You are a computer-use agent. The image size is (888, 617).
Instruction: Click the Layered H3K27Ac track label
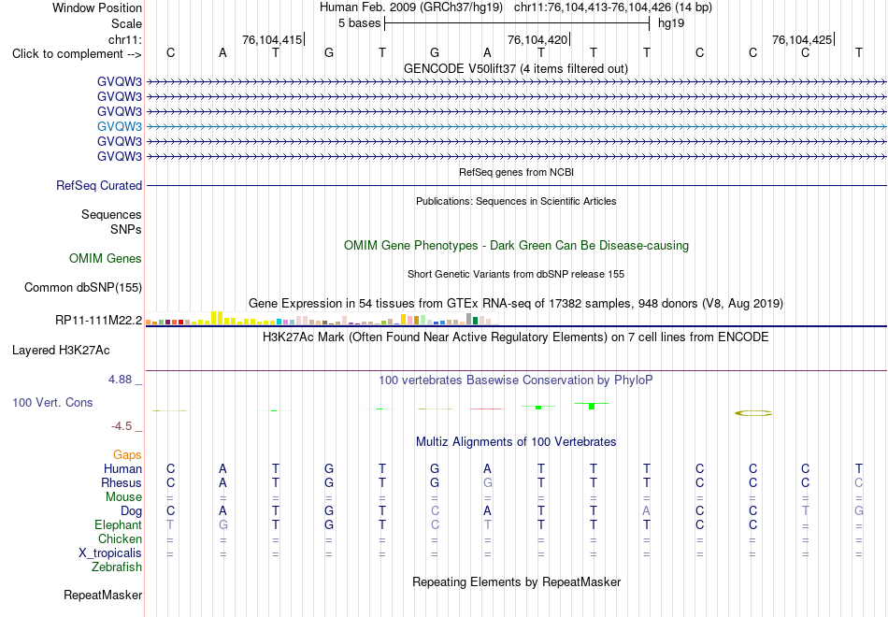[x=61, y=351]
